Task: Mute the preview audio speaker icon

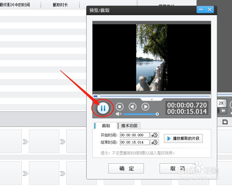Action: (118, 114)
